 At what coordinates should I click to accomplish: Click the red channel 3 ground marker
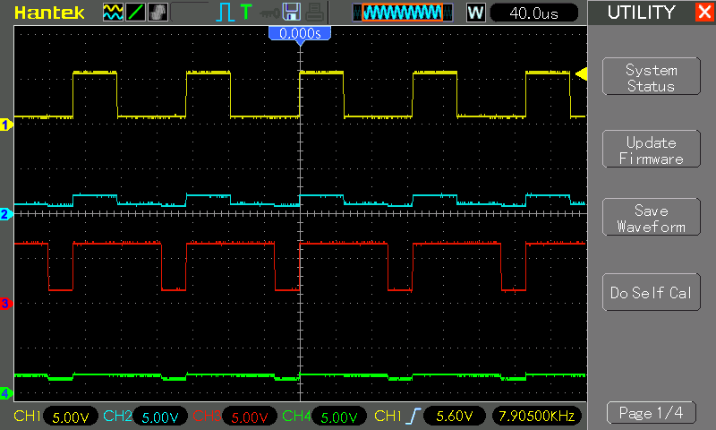[5, 303]
